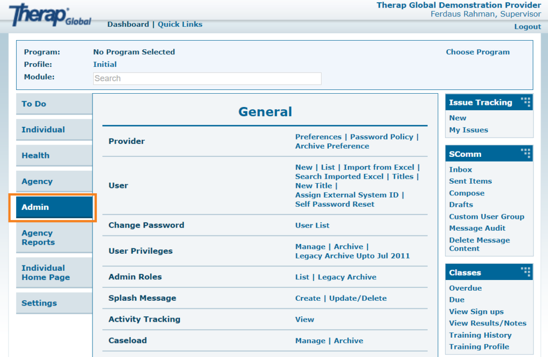Open the Issue Tracking panel grid icon

coord(526,102)
